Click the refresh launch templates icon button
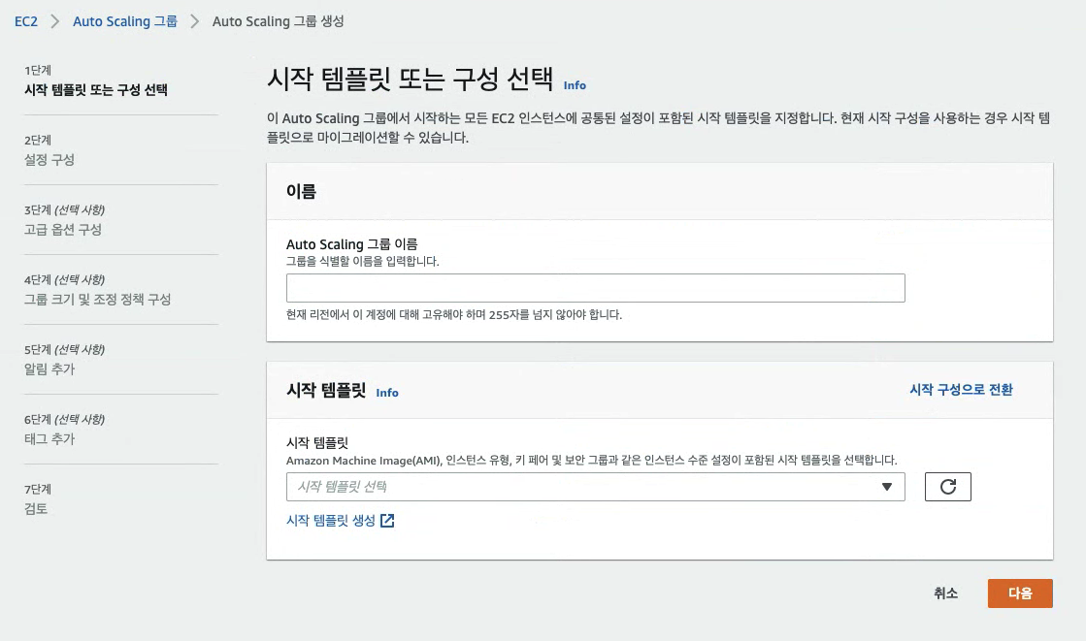1086x641 pixels. click(x=947, y=487)
